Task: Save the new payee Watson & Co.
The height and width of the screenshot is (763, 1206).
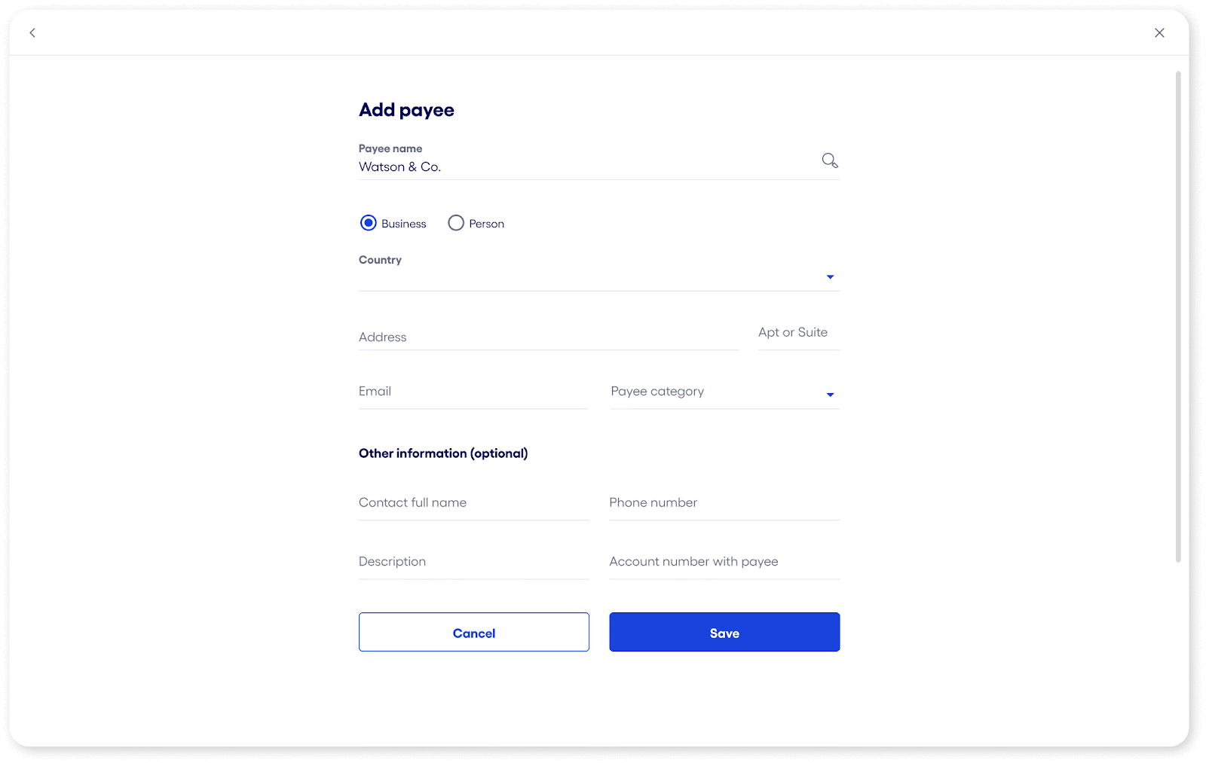Action: coord(724,632)
